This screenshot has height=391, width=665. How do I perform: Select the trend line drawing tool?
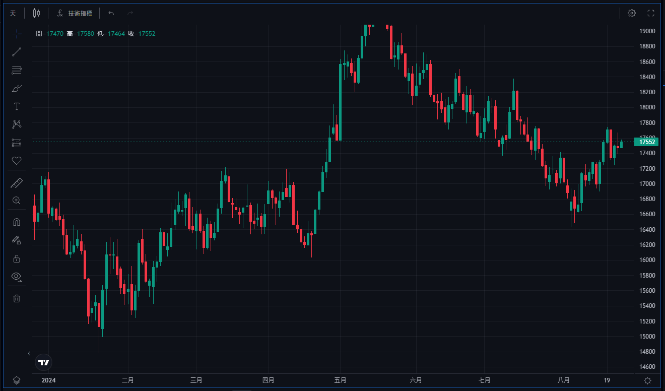pos(17,52)
